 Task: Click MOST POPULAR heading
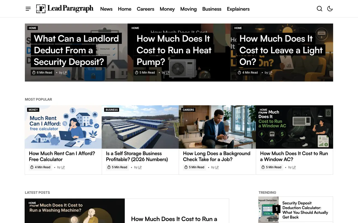38,100
